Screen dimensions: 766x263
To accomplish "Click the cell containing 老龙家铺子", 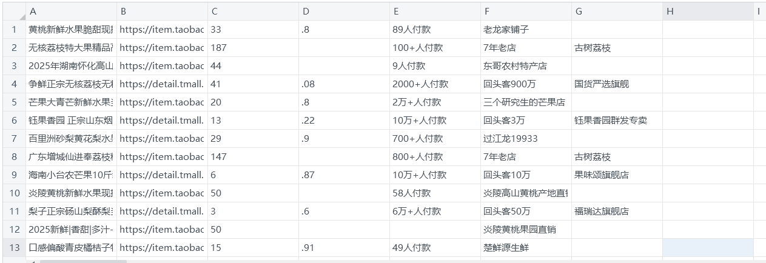I will [526, 29].
